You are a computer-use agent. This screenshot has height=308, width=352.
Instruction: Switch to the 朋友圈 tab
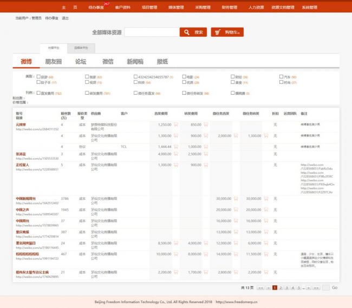pos(54,62)
